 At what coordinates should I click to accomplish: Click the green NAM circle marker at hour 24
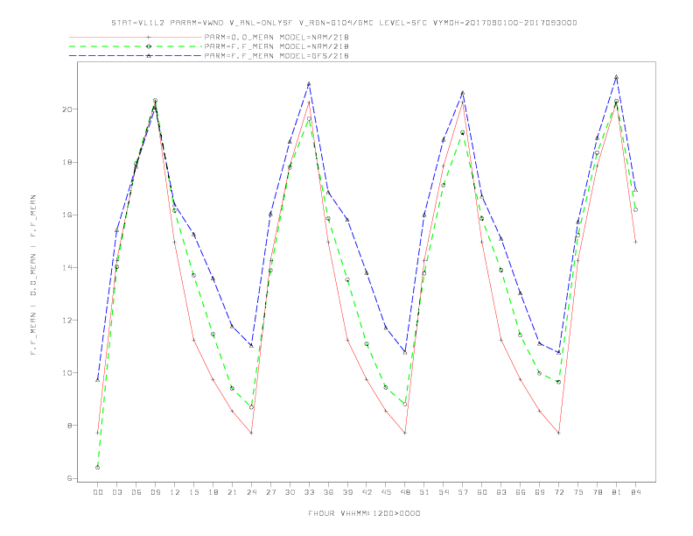click(x=251, y=407)
